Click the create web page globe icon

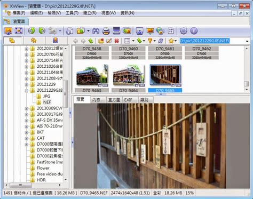pos(160,31)
